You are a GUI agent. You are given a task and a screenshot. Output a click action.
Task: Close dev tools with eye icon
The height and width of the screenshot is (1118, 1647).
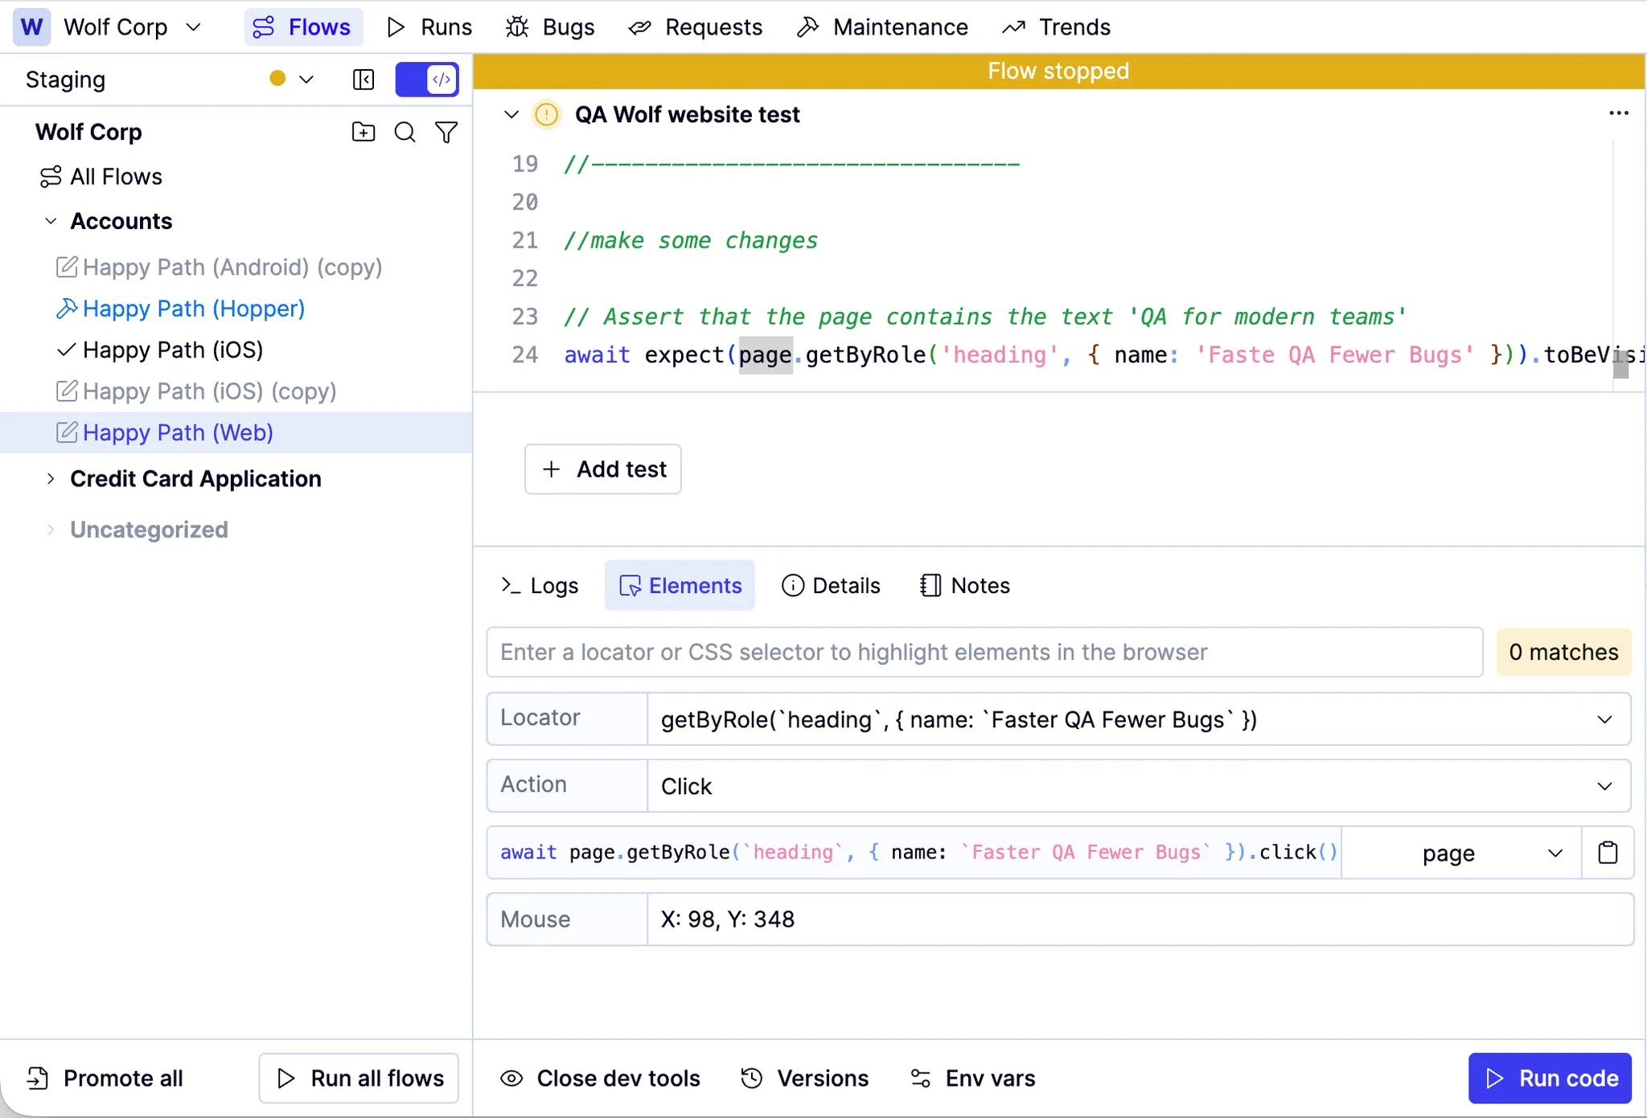point(511,1079)
